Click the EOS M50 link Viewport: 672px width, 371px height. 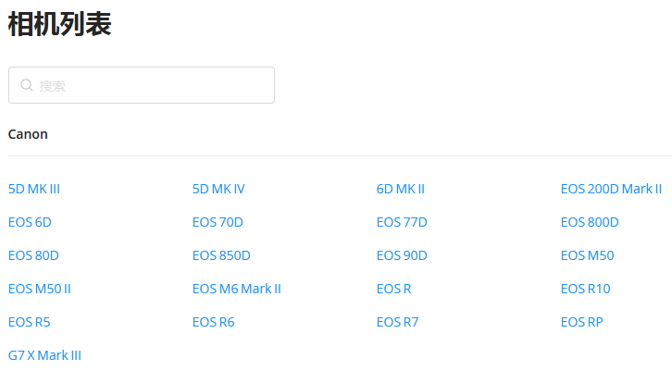click(x=588, y=255)
